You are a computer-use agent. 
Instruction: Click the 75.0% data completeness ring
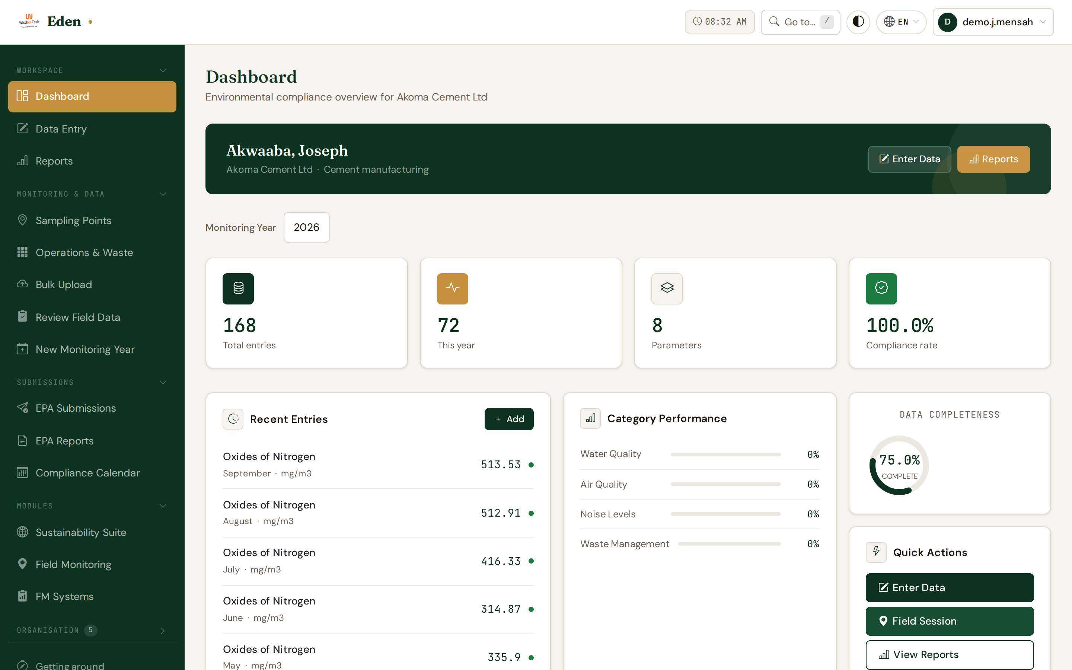coord(899,465)
